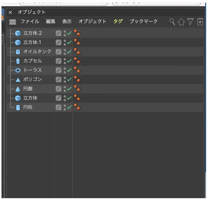Open the hamburger menu icon
The width and height of the screenshot is (208, 200).
[x=12, y=22]
